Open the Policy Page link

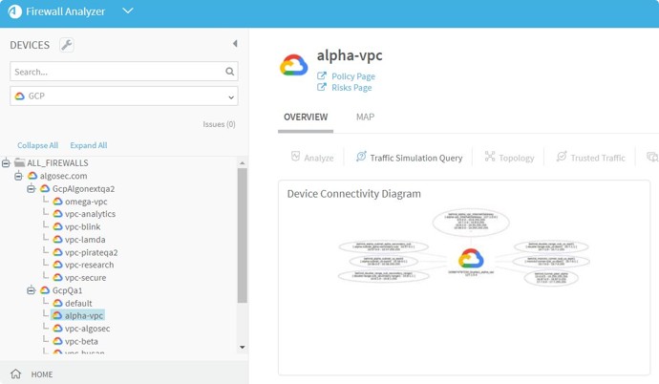352,76
